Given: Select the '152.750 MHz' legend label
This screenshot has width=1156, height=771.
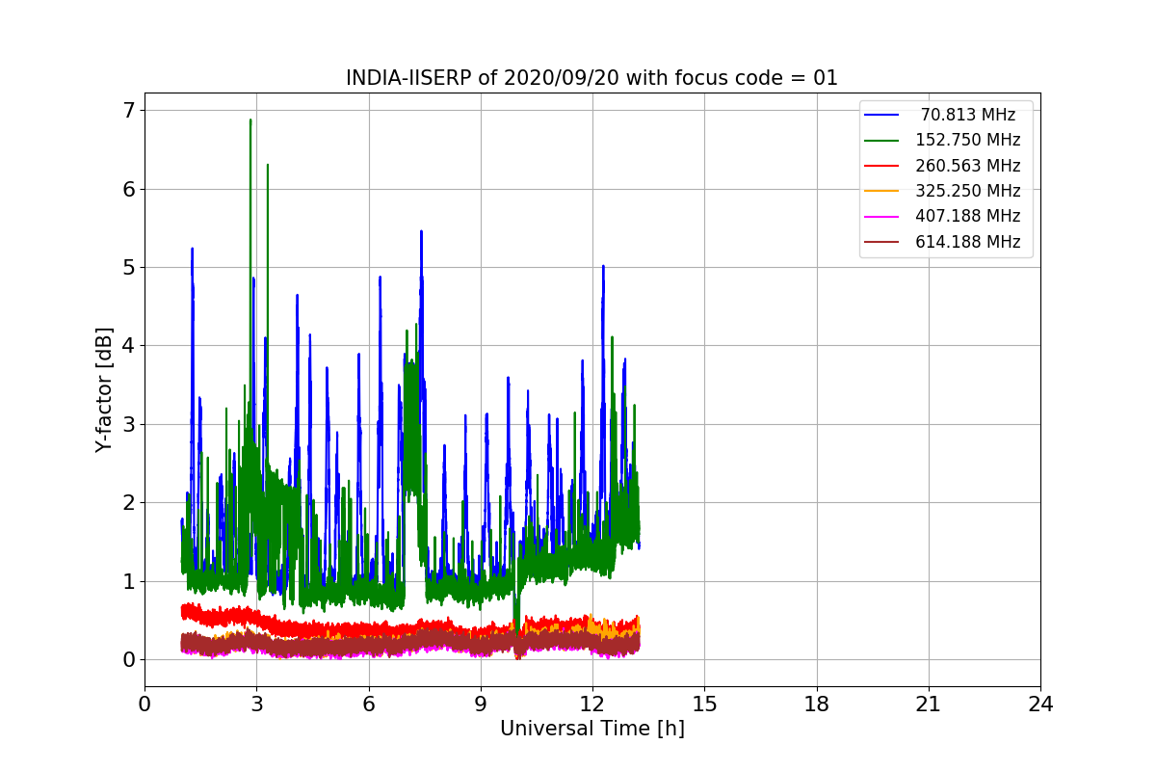Looking at the screenshot, I should pyautogui.click(x=968, y=140).
